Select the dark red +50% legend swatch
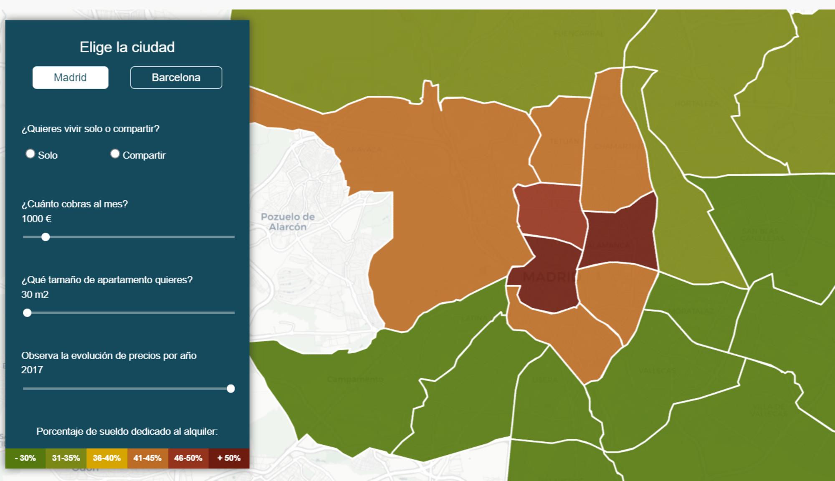This screenshot has height=481, width=835. (x=228, y=457)
